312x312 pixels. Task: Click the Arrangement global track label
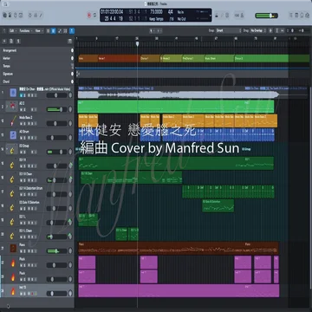10,50
